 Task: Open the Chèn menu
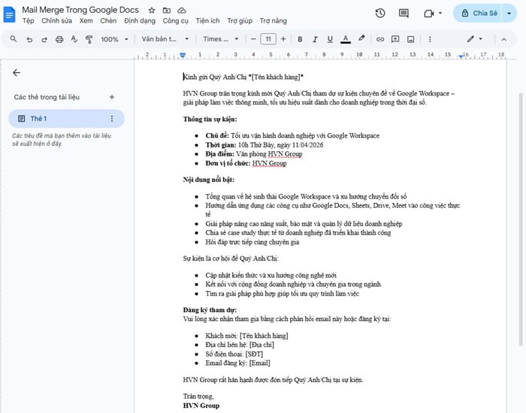[x=108, y=21]
